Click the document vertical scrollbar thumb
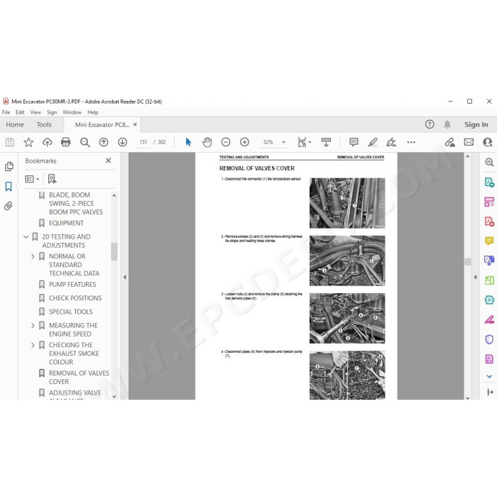The width and height of the screenshot is (497, 497). [467, 262]
